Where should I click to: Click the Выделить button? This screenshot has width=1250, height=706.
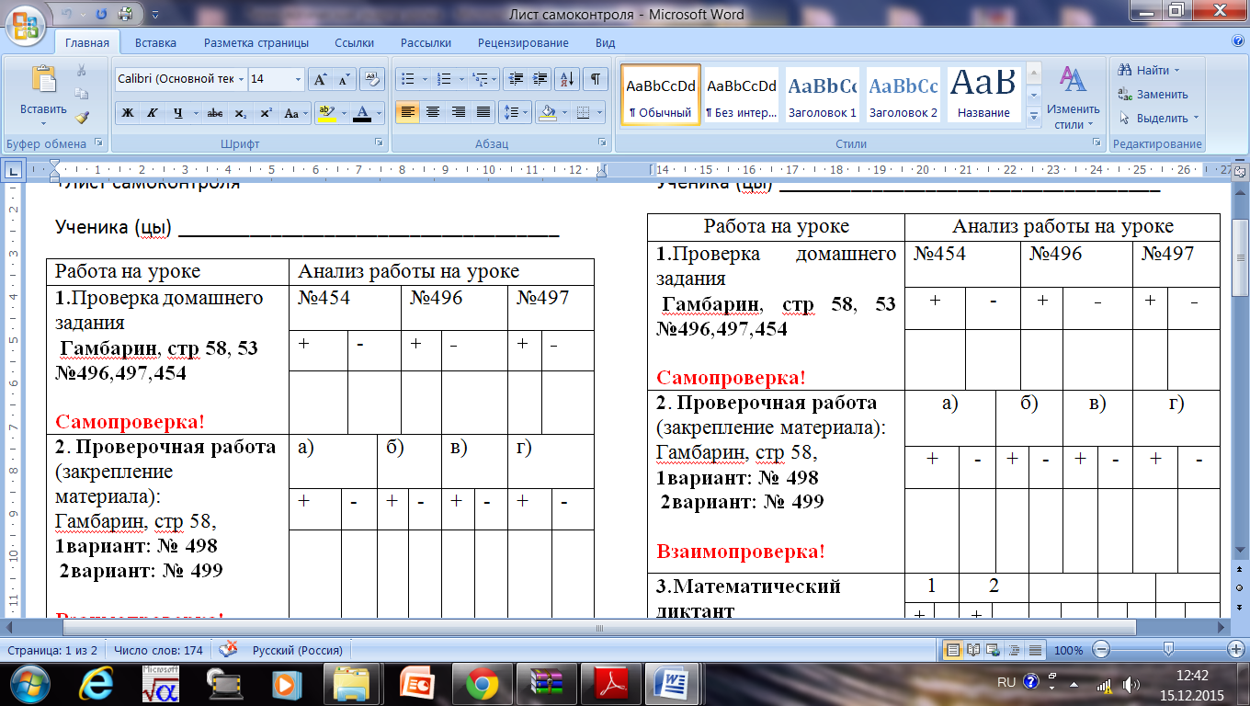pos(1159,118)
